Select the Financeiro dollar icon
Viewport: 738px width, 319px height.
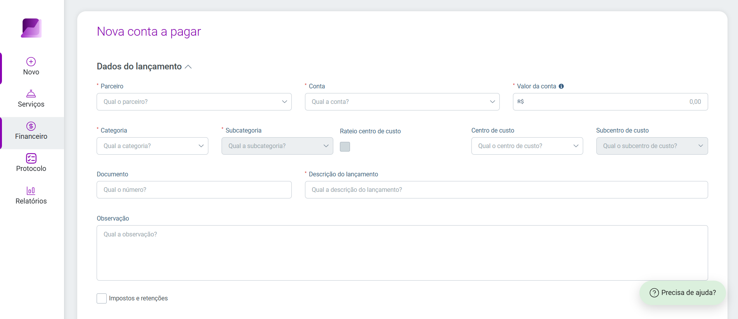pos(31,126)
